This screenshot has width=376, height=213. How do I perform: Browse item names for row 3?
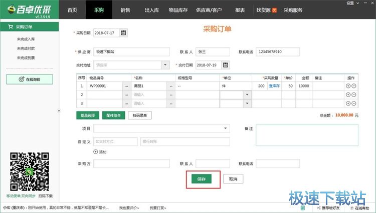(171, 103)
